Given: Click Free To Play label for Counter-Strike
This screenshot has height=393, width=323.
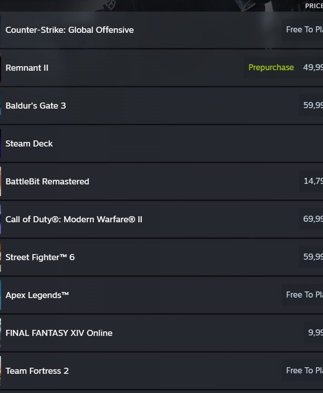Looking at the screenshot, I should point(304,30).
